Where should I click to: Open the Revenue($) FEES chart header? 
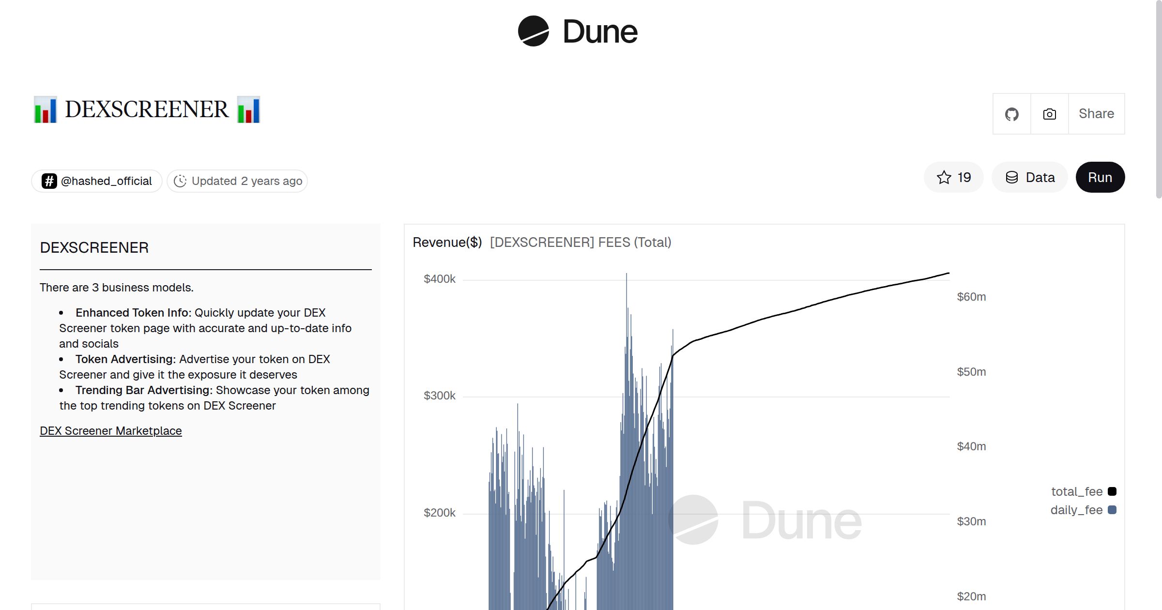542,242
